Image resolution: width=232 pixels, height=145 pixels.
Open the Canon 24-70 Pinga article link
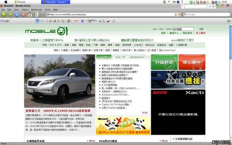pos(116,104)
